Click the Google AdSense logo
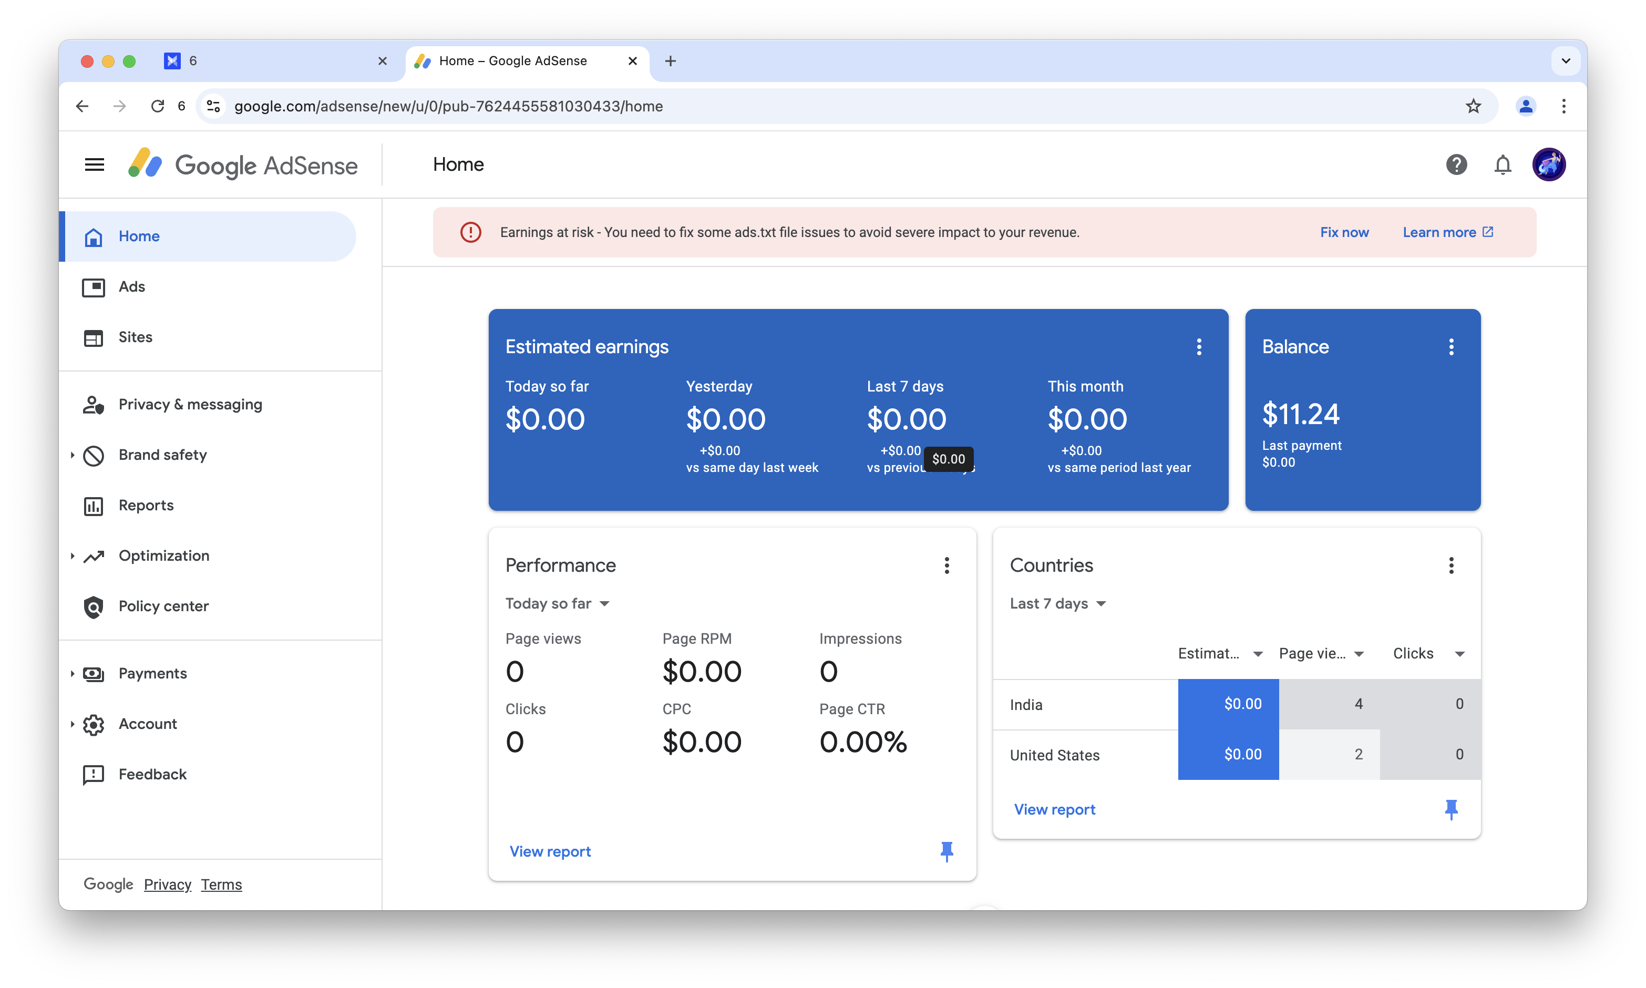 pos(242,164)
